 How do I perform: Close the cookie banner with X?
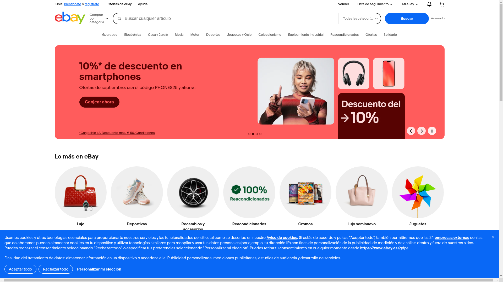click(x=493, y=237)
